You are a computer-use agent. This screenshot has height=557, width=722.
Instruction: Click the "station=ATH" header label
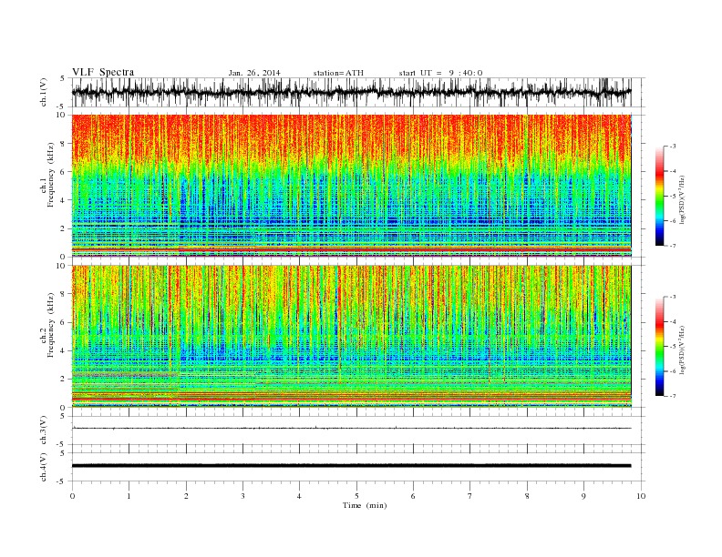coord(338,73)
